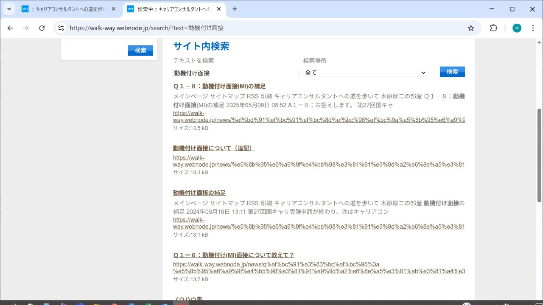Screen dimensions: 543x305
Task: Select the 検索中 tab
Action: pos(172,9)
